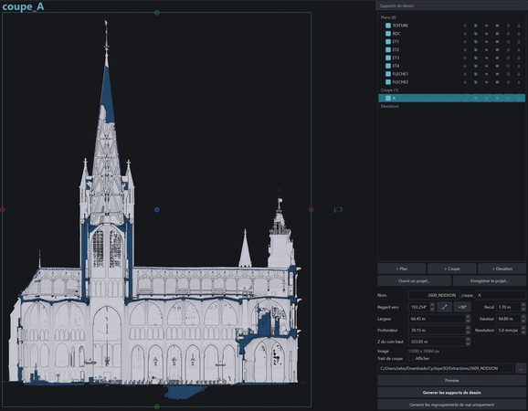This screenshot has height=411, width=528.
Task: Select the TOITURE plan row
Action: [451, 26]
